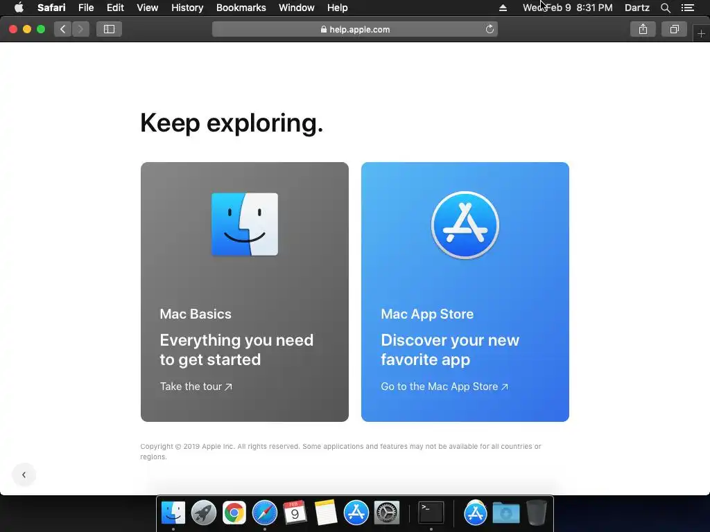Open the Edit menu

click(115, 8)
